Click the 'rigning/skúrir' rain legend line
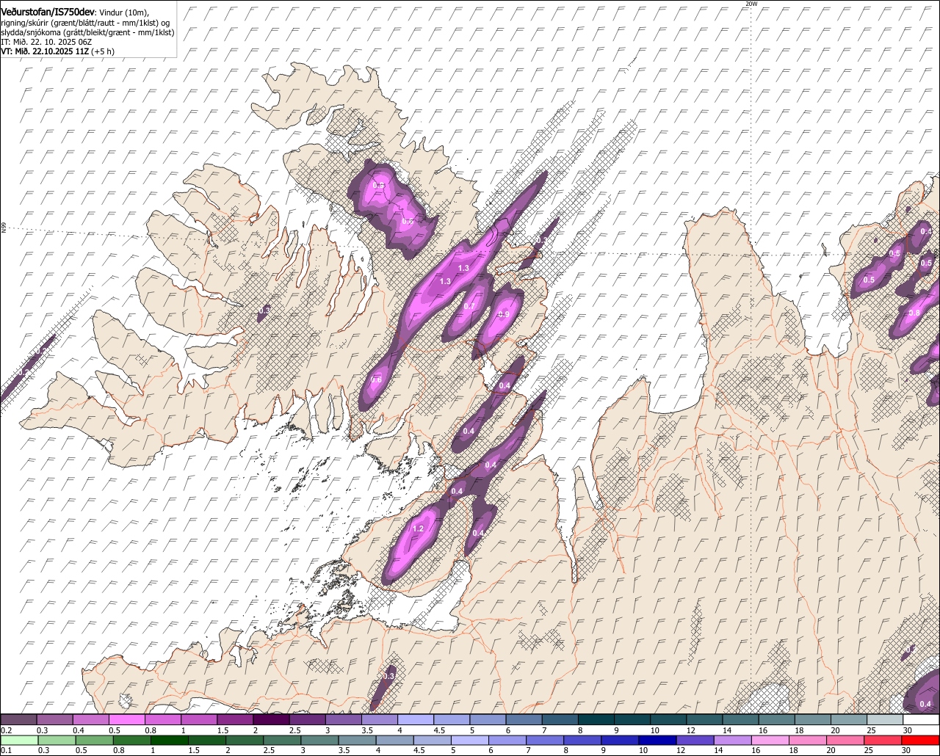 [86, 22]
